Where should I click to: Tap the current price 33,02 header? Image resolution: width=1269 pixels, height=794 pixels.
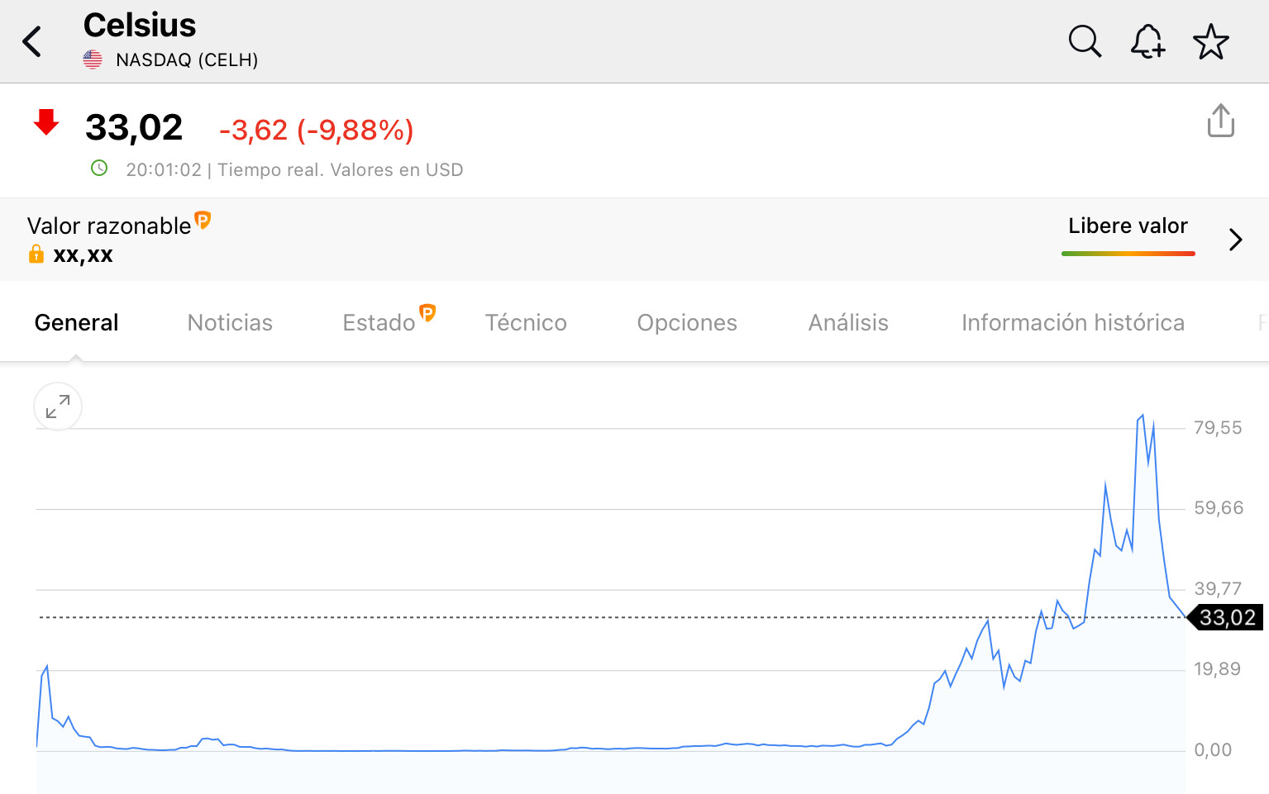(134, 127)
